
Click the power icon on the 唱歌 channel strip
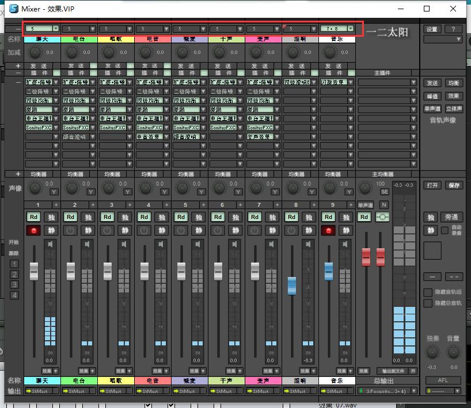107,229
